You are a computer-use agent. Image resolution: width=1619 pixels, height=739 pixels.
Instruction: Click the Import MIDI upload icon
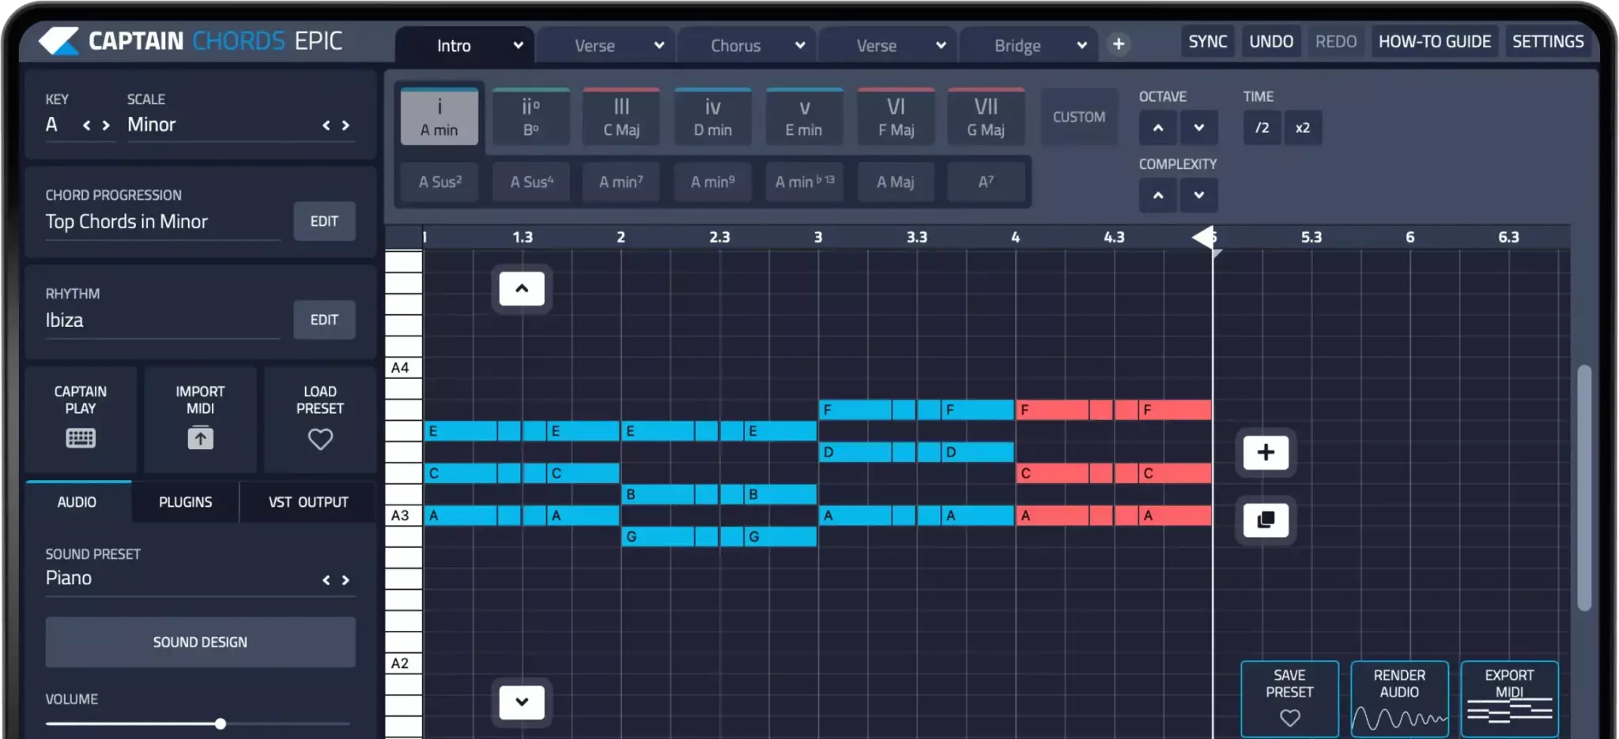[x=200, y=437]
